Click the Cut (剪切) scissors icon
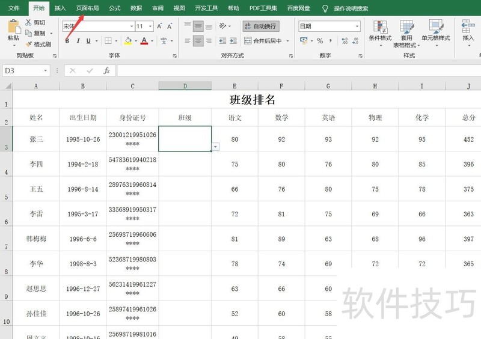 click(x=28, y=22)
